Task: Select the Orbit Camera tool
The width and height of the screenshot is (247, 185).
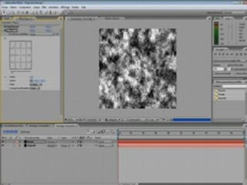Action: pos(23,13)
